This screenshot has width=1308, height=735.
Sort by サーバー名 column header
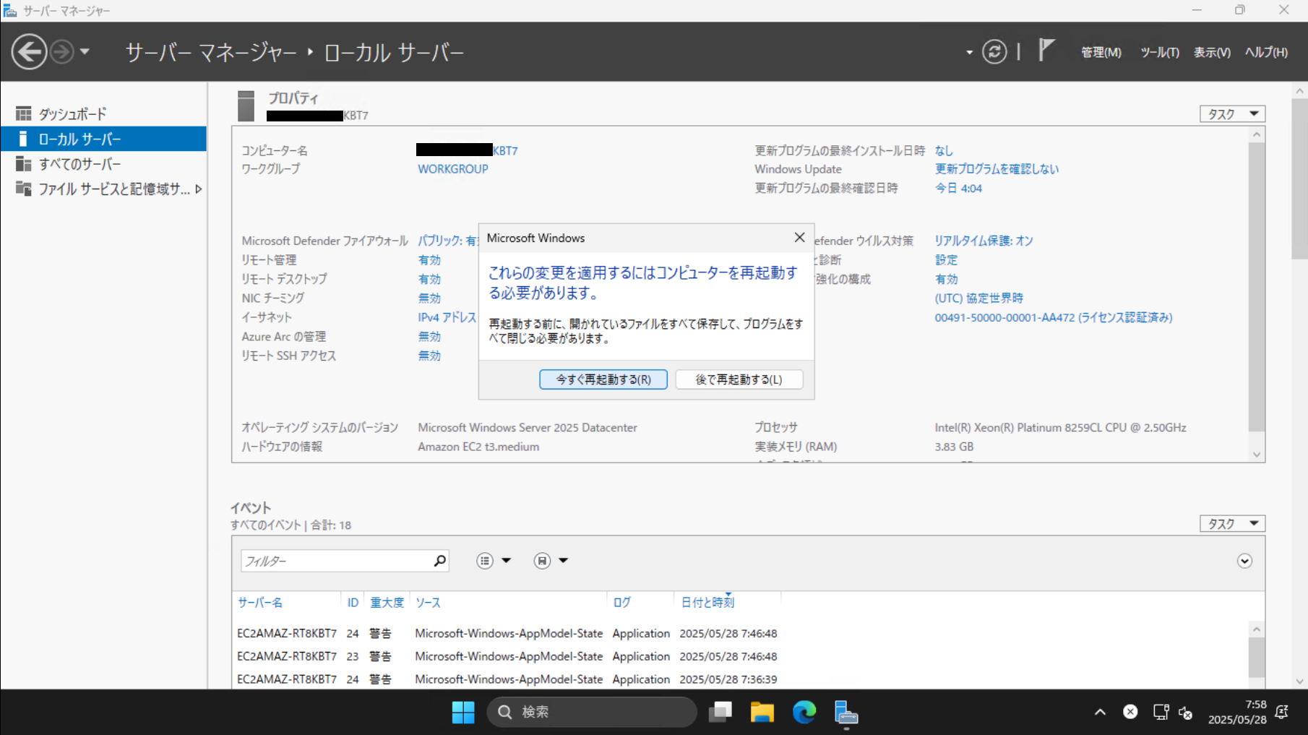pos(260,603)
